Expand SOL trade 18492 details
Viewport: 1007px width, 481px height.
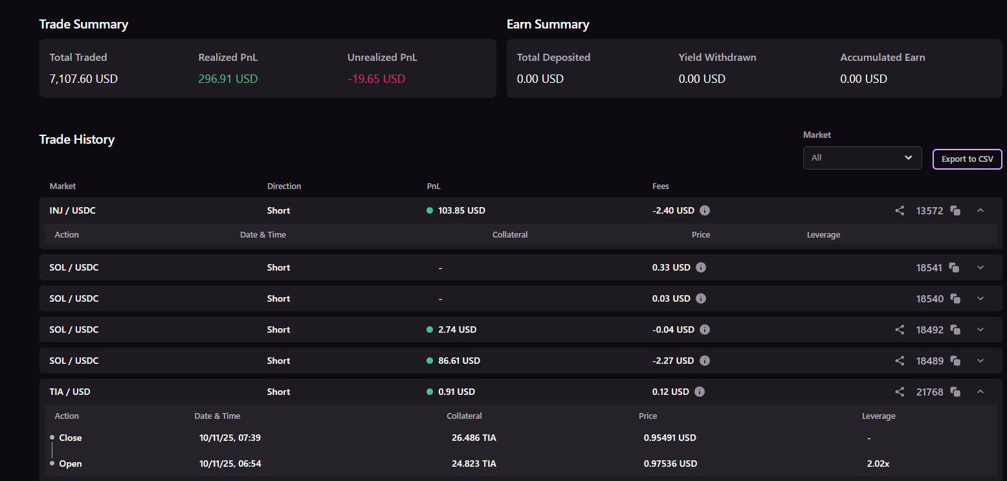click(x=980, y=330)
